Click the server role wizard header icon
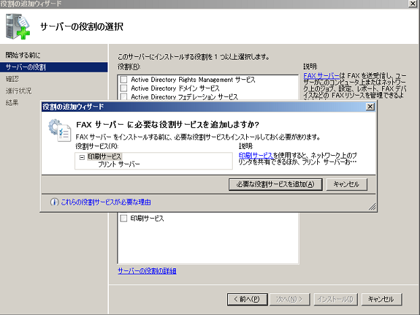420x315 pixels. pyautogui.click(x=18, y=26)
